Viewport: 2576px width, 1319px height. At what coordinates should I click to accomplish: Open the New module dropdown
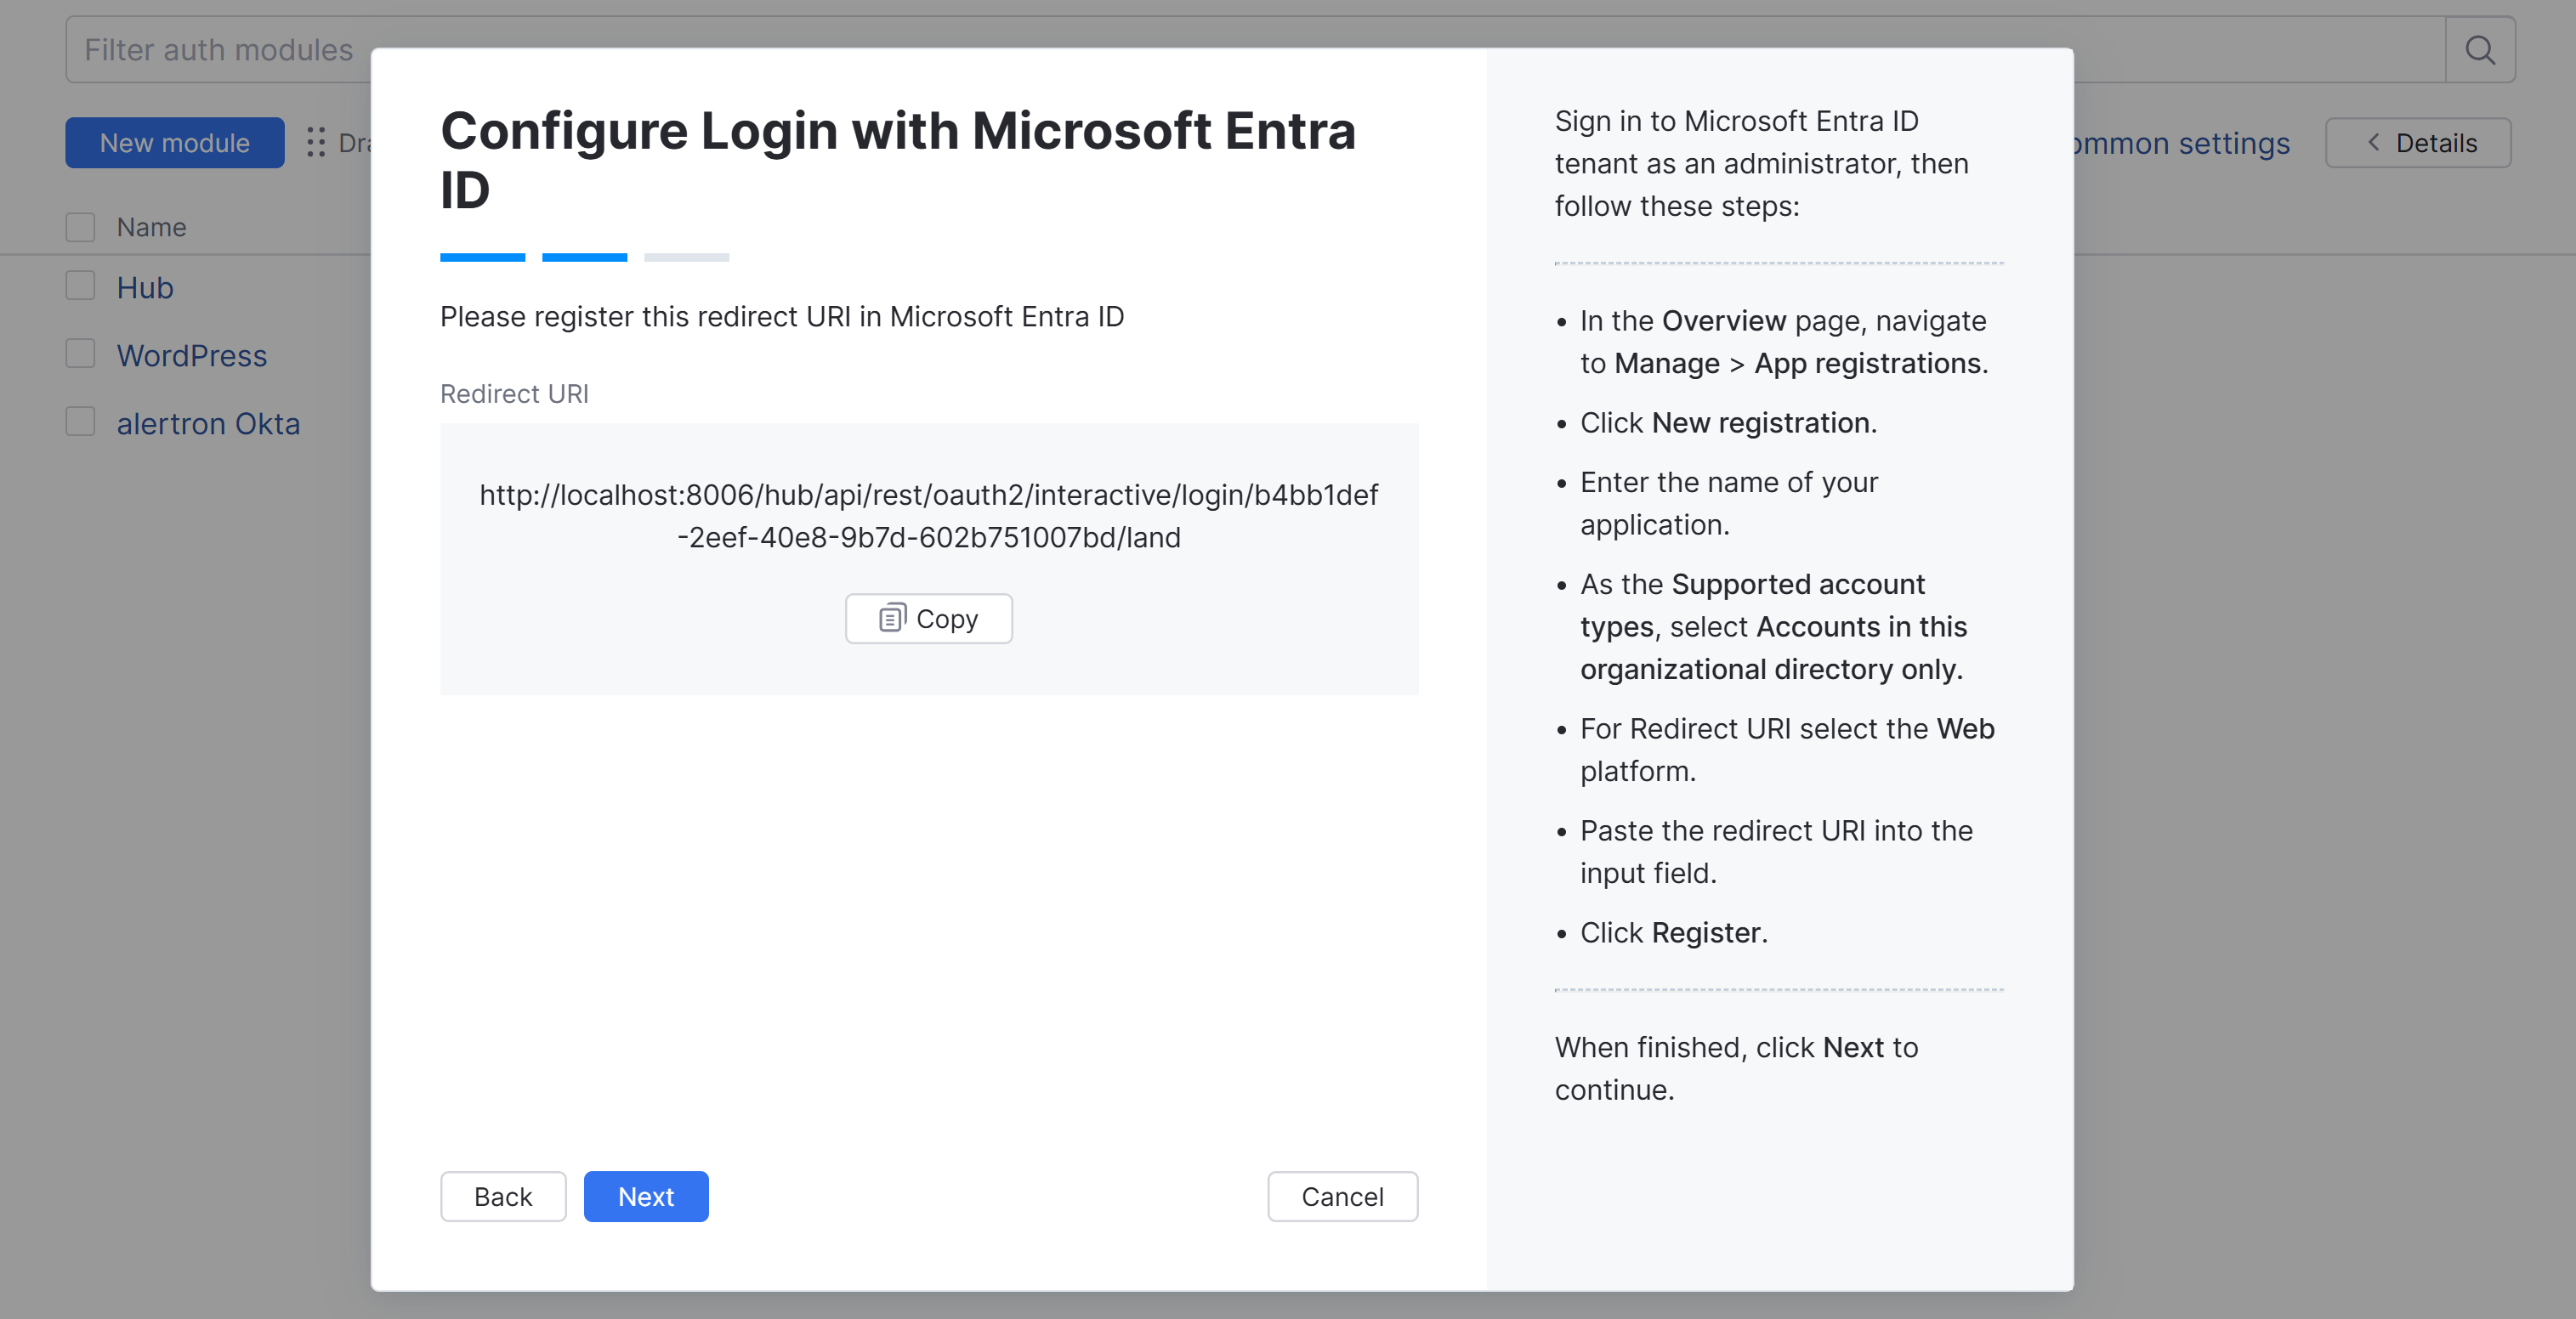pos(175,143)
